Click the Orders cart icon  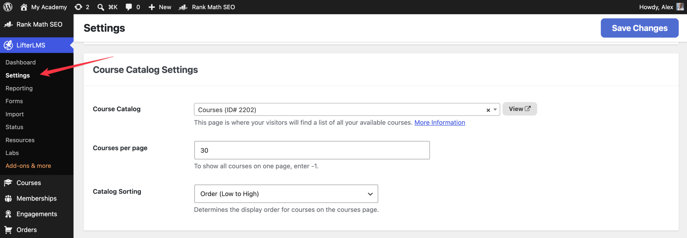pyautogui.click(x=8, y=230)
